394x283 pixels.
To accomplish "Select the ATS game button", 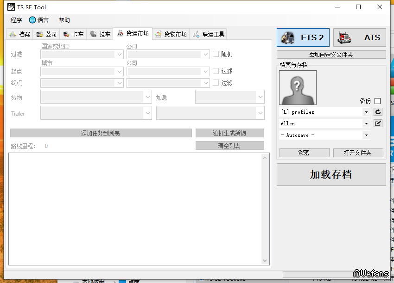I will tap(359, 37).
